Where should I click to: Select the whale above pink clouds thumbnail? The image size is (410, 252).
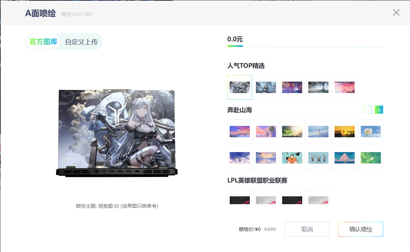(x=240, y=158)
